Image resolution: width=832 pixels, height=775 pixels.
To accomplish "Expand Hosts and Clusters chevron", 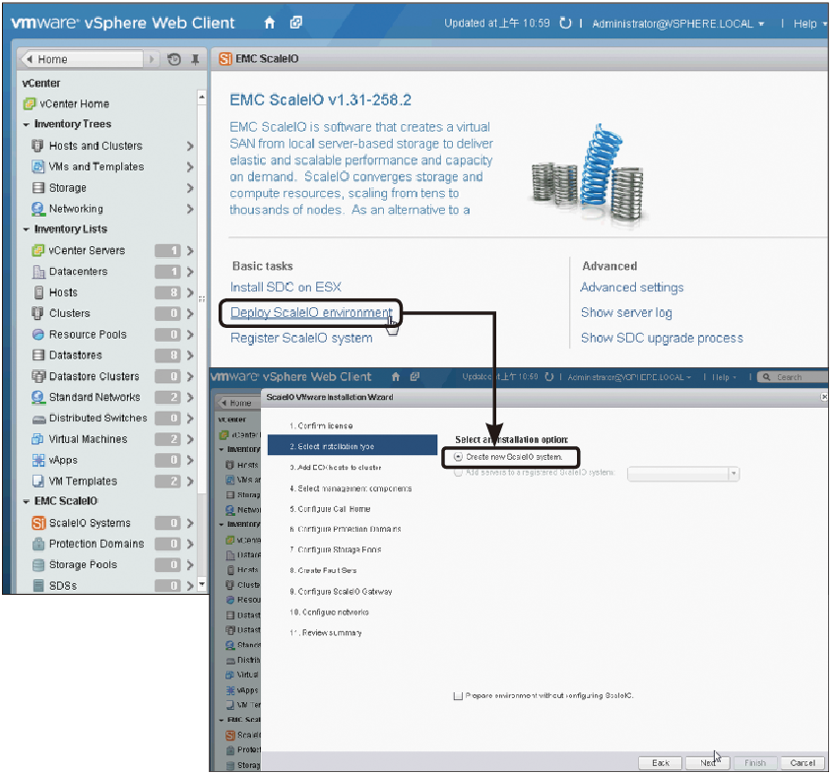I will pyautogui.click(x=190, y=146).
